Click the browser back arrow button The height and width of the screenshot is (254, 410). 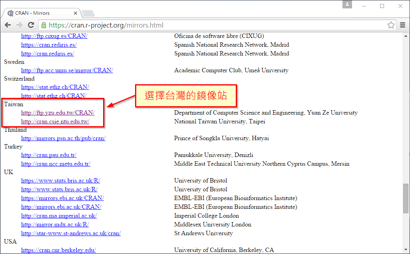pyautogui.click(x=8, y=25)
